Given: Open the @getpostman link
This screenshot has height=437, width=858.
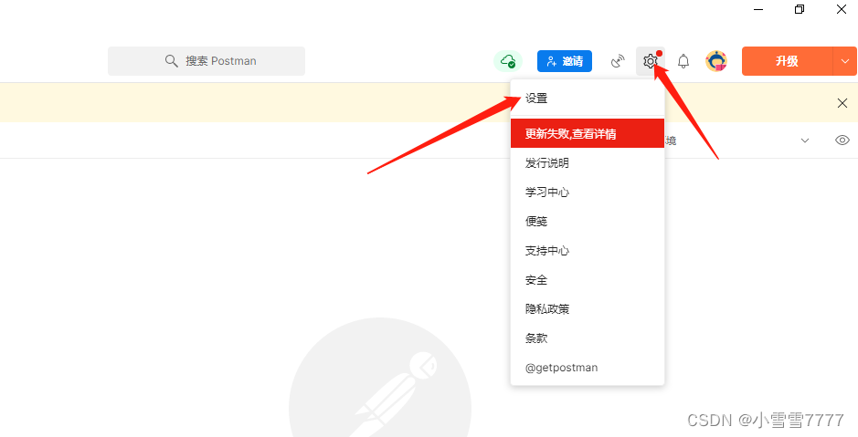Looking at the screenshot, I should 588,368.
